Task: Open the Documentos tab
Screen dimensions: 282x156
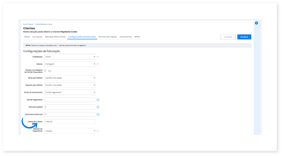Action: tap(126, 37)
